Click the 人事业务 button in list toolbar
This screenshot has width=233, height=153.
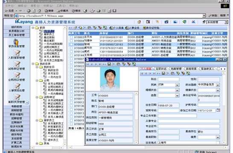133,28
